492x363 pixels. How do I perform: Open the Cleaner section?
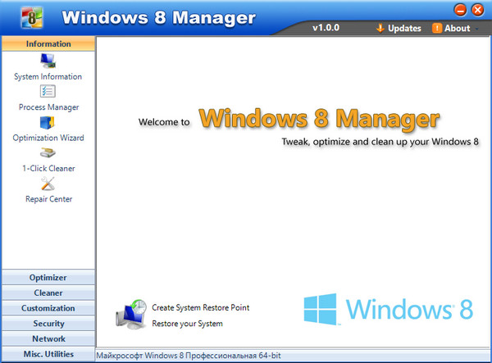click(48, 293)
